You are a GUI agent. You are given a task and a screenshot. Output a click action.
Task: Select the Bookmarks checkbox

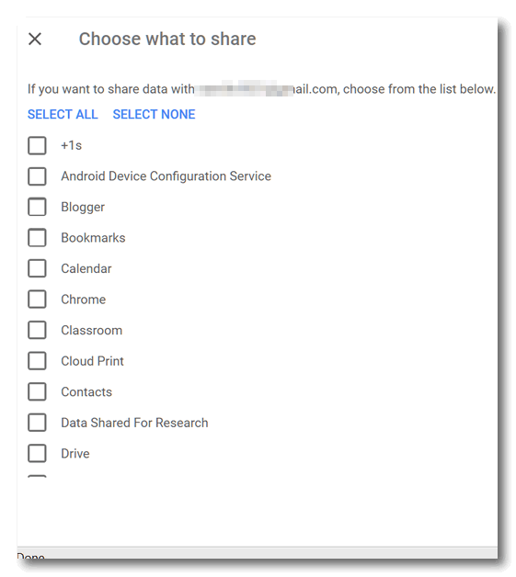(x=37, y=238)
